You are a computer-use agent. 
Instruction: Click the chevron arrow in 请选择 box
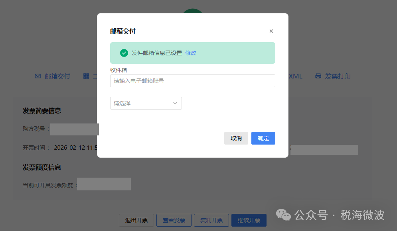pyautogui.click(x=175, y=103)
